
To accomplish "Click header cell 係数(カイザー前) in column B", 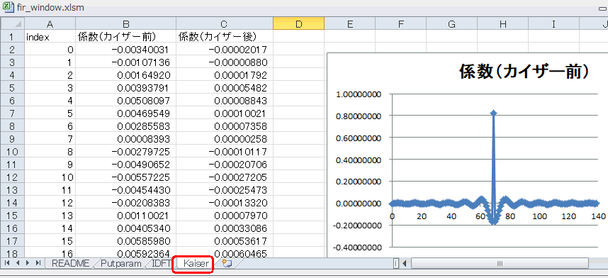I will [x=125, y=36].
